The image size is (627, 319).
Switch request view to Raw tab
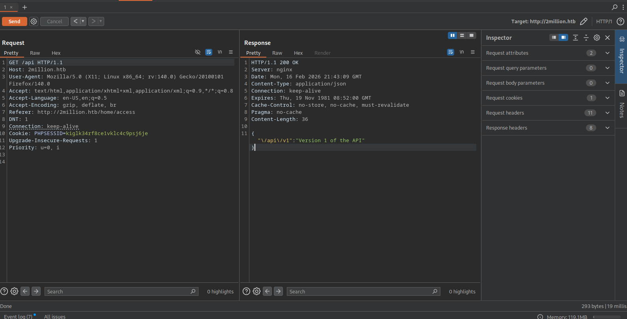pyautogui.click(x=35, y=53)
